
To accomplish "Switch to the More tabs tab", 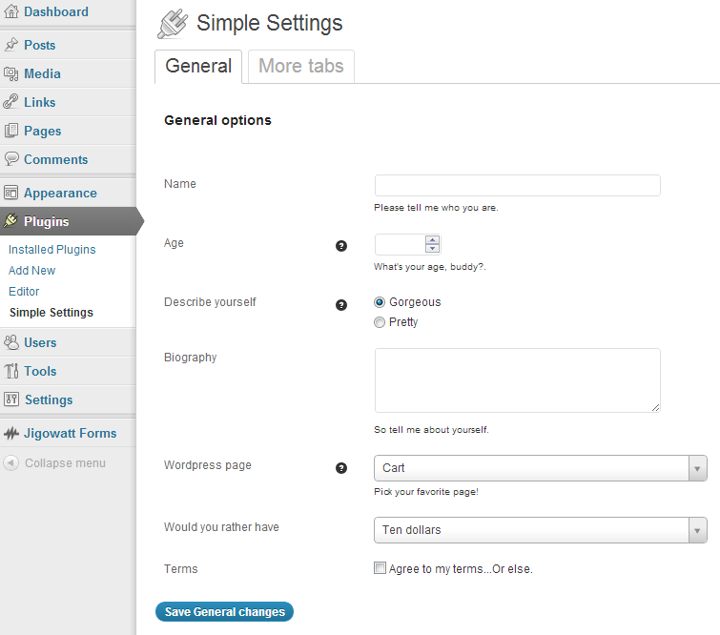I will click(x=300, y=66).
